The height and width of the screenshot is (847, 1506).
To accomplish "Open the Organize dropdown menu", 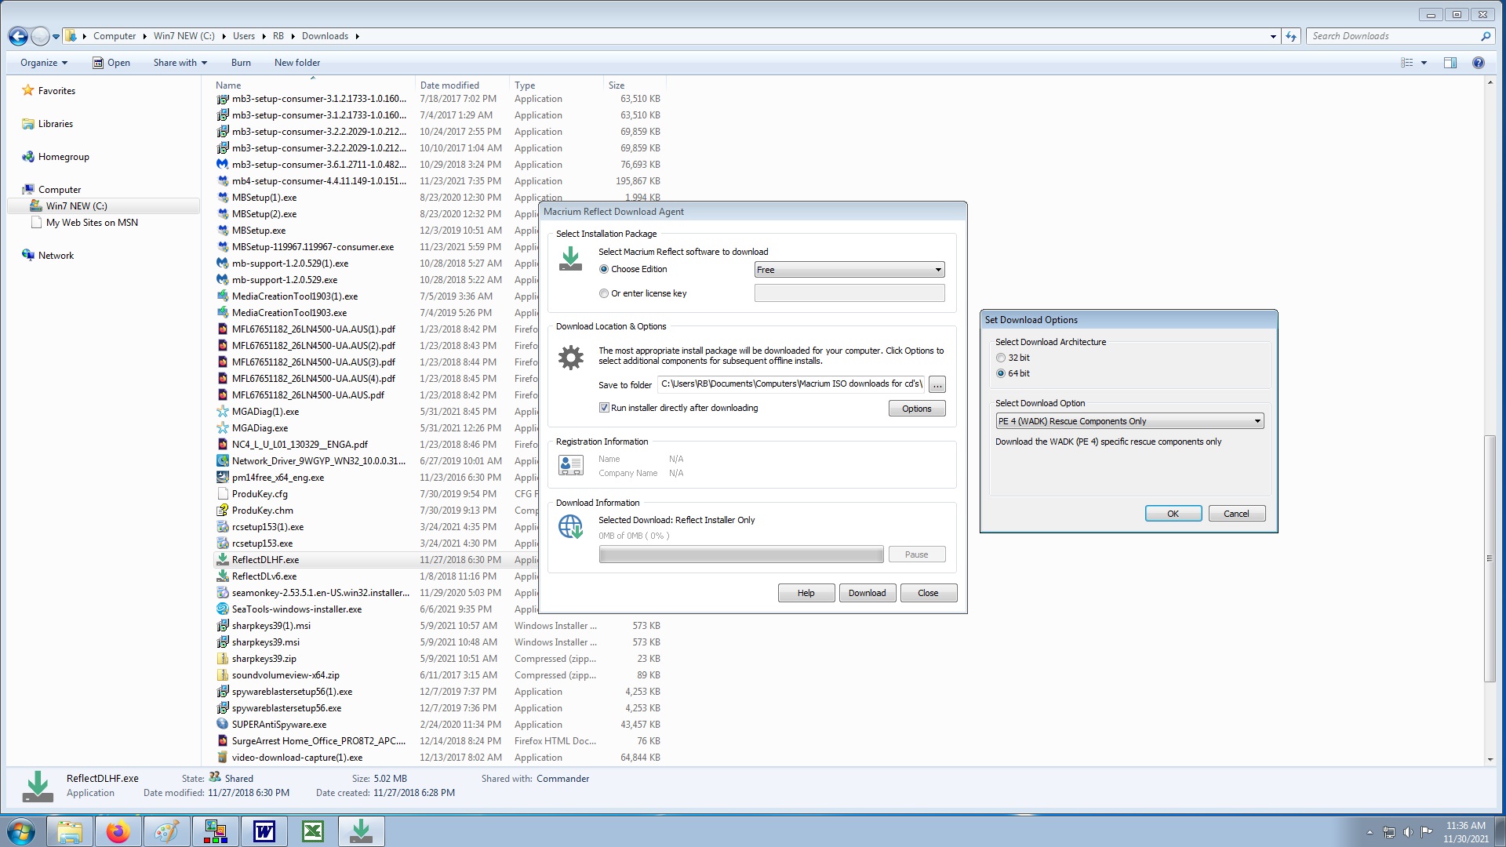I will [44, 63].
